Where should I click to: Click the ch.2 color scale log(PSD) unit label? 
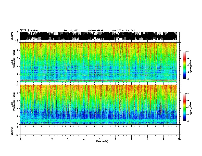click(191, 108)
